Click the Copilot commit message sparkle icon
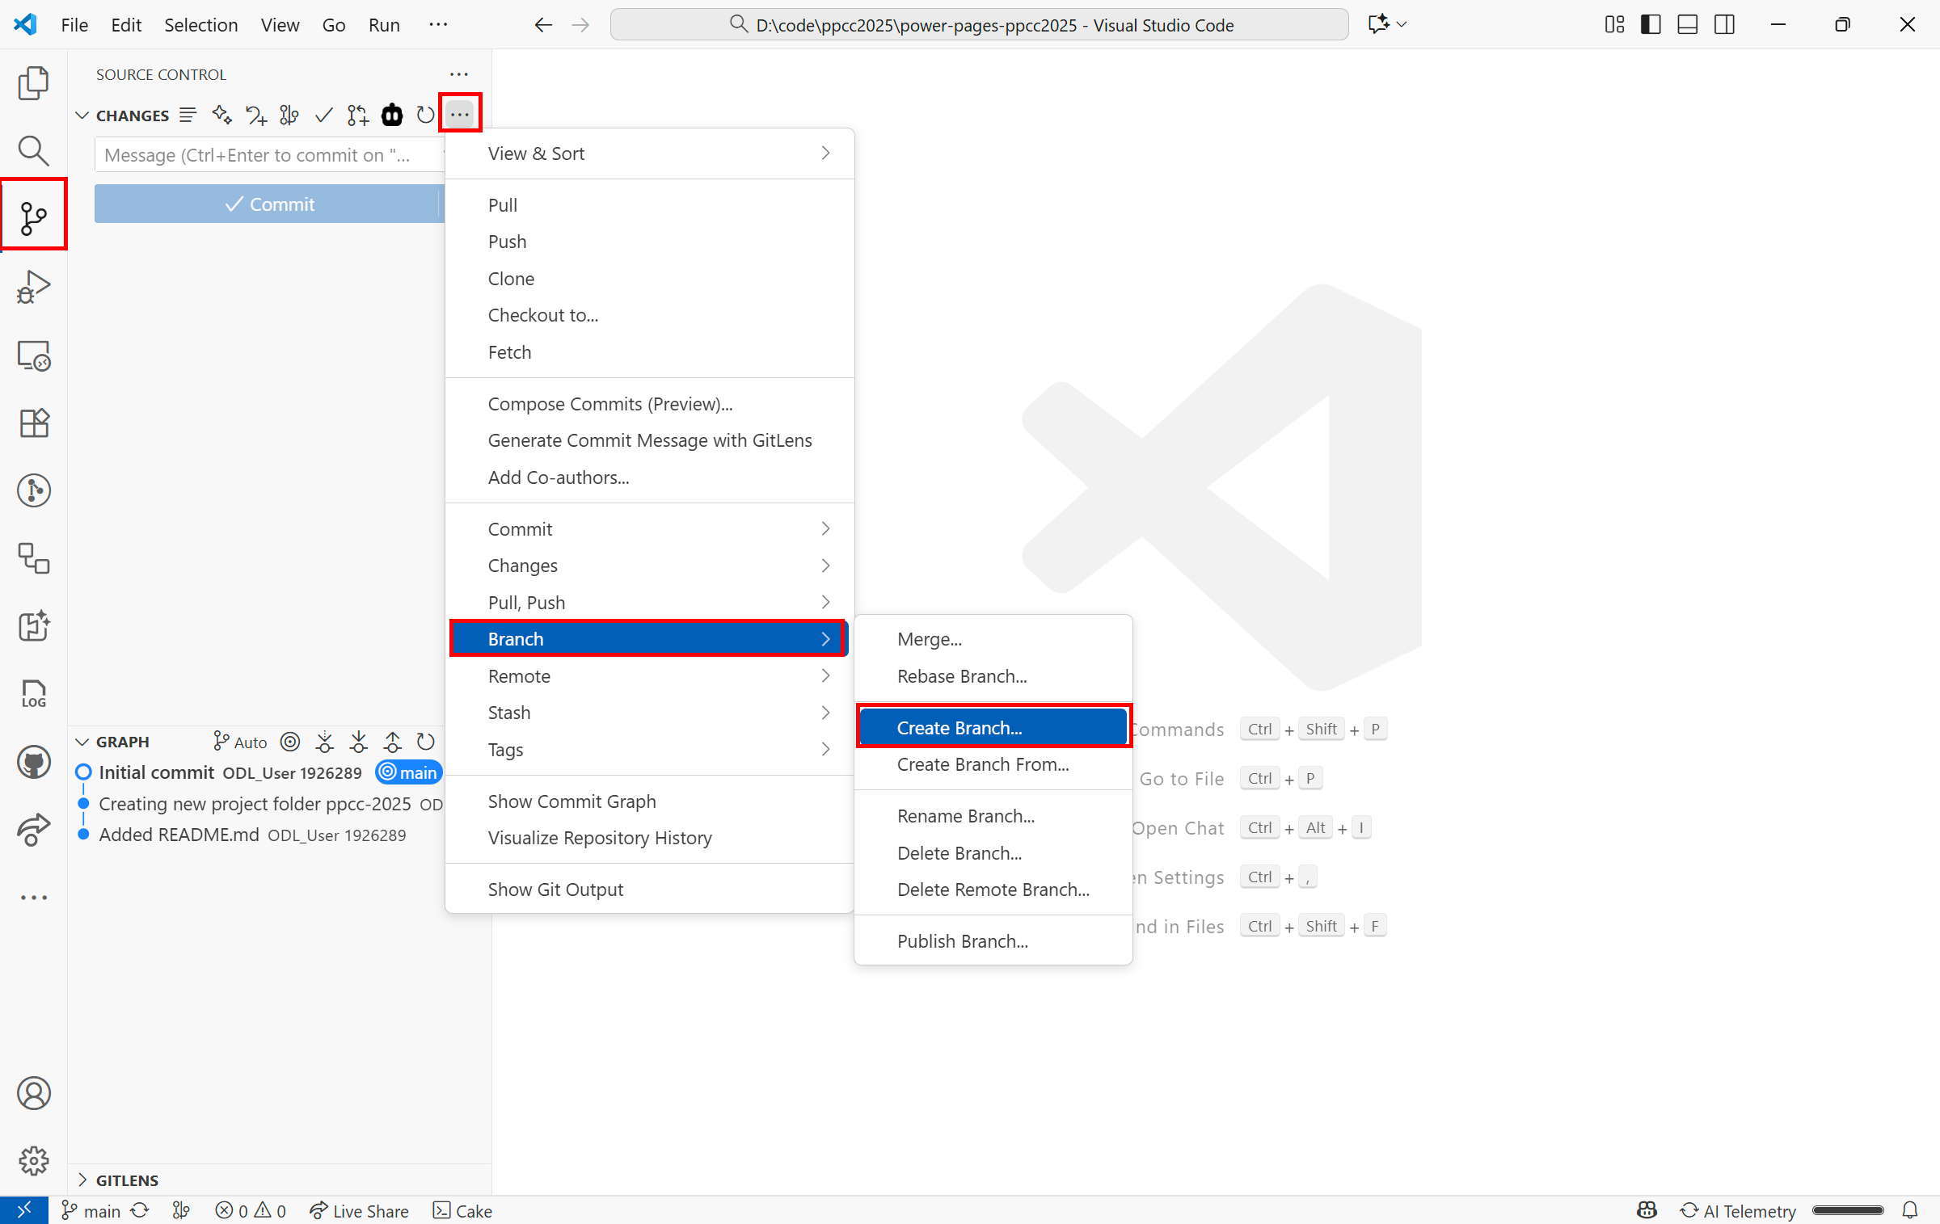1940x1224 pixels. tap(221, 115)
